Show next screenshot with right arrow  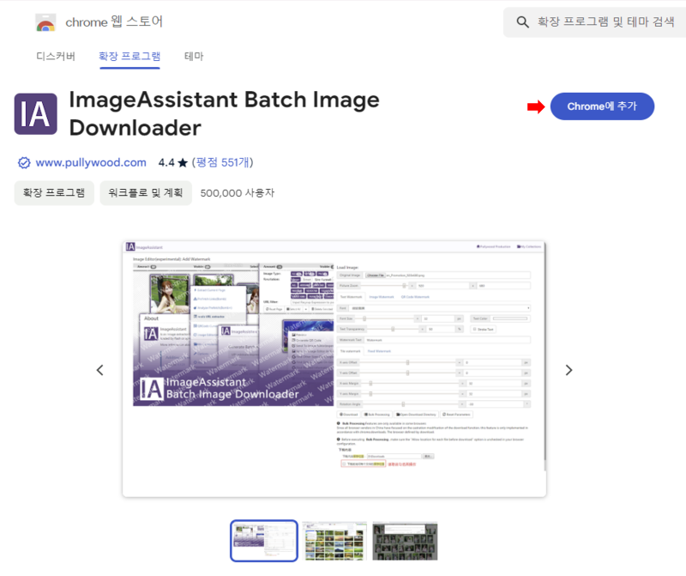tap(569, 370)
